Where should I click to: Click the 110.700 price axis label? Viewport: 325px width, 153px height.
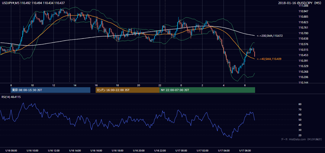tap(304, 33)
